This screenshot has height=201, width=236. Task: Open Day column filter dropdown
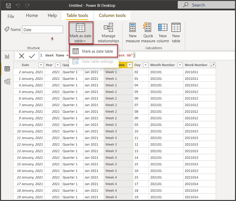(145, 65)
